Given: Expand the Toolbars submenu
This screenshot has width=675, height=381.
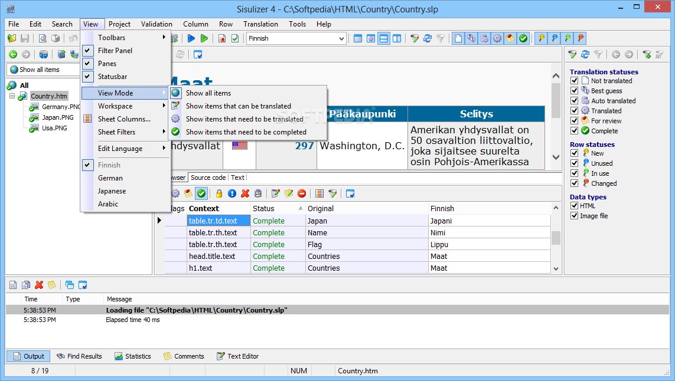Looking at the screenshot, I should [125, 37].
